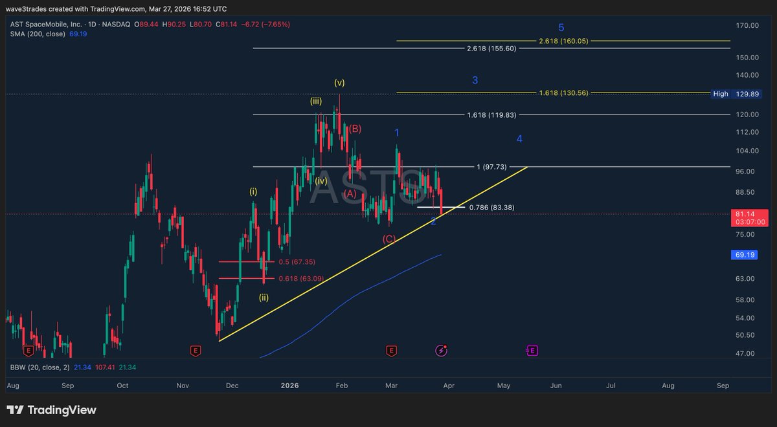This screenshot has height=427, width=777.
Task: Click the blue wave 4 label
Action: pyautogui.click(x=519, y=139)
